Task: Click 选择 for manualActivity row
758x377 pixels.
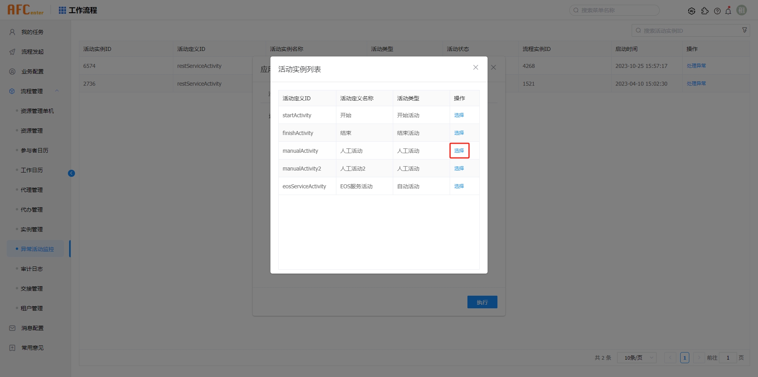Action: tap(459, 151)
